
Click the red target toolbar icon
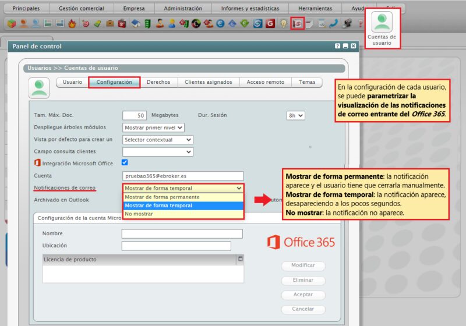click(86, 23)
